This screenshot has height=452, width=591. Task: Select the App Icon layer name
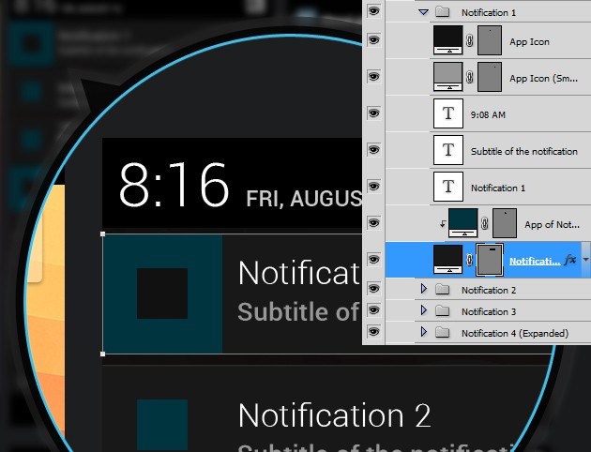[529, 42]
